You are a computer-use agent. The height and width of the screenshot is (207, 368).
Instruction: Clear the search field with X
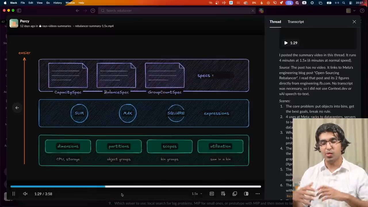[253, 11]
